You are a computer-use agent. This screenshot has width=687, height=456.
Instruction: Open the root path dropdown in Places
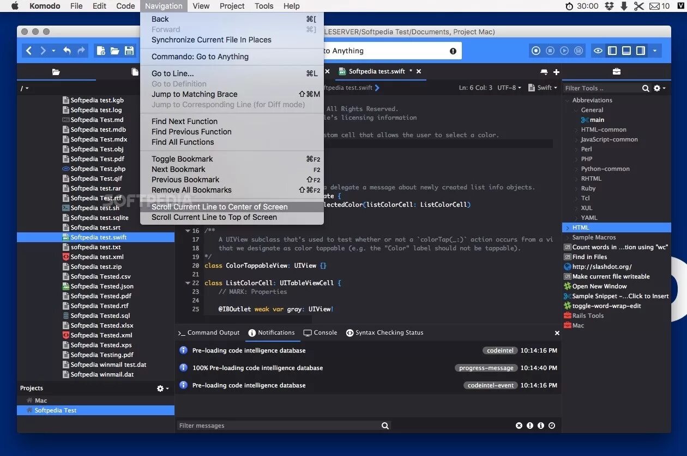point(25,88)
